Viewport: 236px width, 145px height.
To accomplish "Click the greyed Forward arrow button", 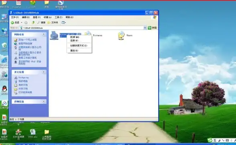I will (x=26, y=23).
